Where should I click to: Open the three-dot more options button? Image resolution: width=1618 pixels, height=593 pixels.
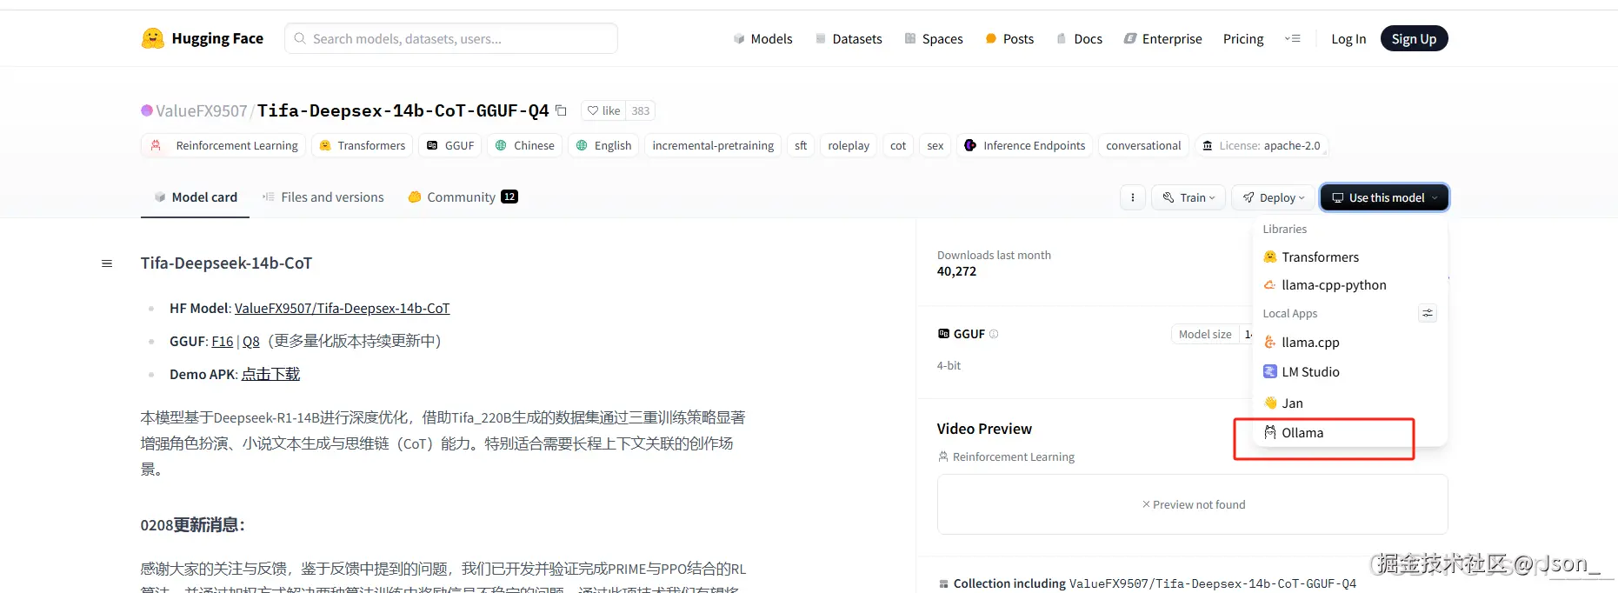(1132, 197)
